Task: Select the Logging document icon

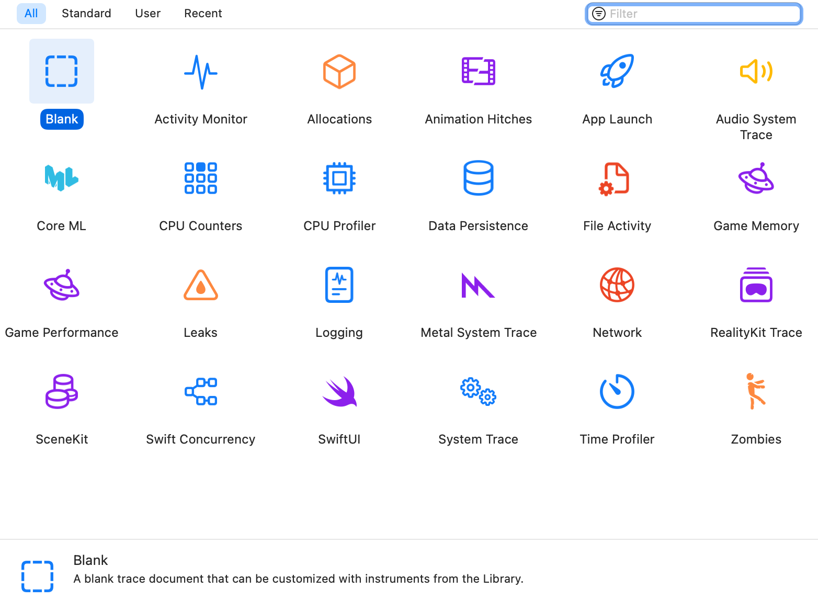Action: [339, 285]
